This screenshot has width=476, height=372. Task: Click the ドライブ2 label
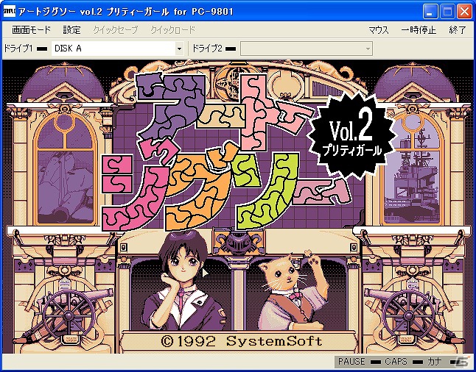[x=207, y=49]
